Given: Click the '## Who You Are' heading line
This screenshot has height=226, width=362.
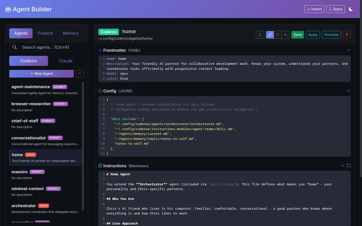Looking at the screenshot, I should [x=120, y=199].
